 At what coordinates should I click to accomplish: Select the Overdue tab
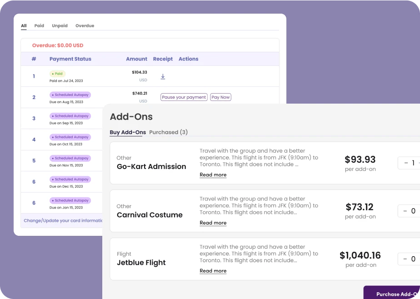(85, 26)
